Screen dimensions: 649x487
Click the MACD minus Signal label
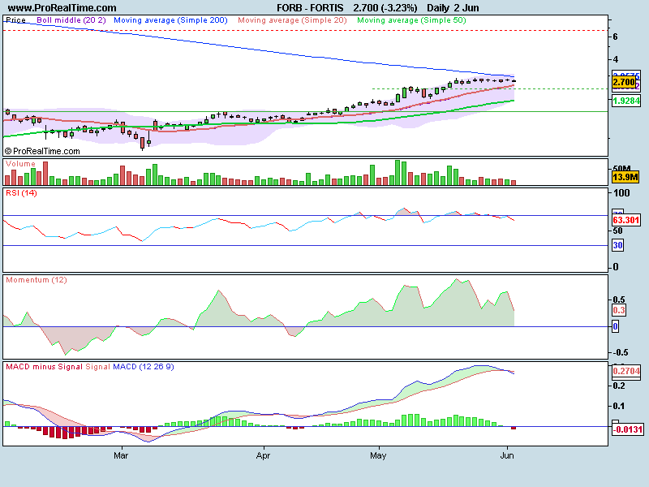point(44,367)
